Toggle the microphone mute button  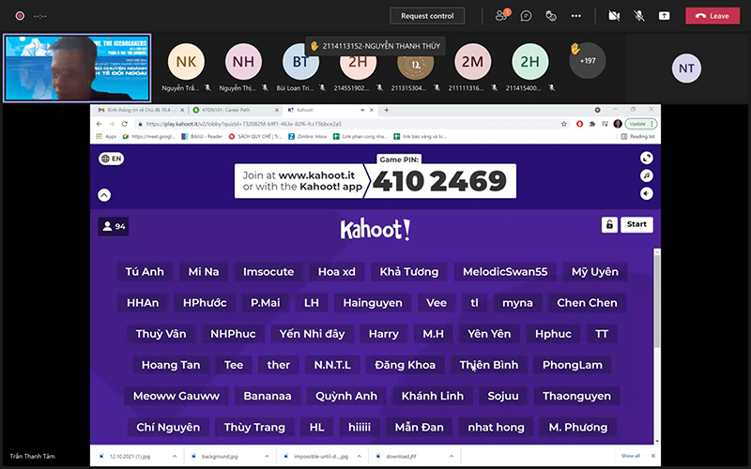tap(639, 16)
